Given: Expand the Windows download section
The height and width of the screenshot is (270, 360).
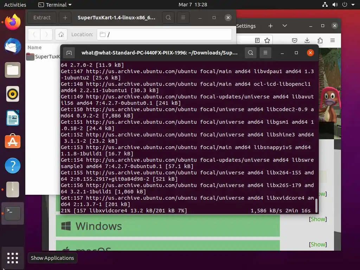Looking at the screenshot, I should point(168,226).
